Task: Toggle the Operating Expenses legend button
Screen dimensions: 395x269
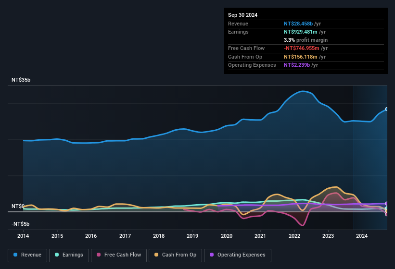Action: coord(238,255)
